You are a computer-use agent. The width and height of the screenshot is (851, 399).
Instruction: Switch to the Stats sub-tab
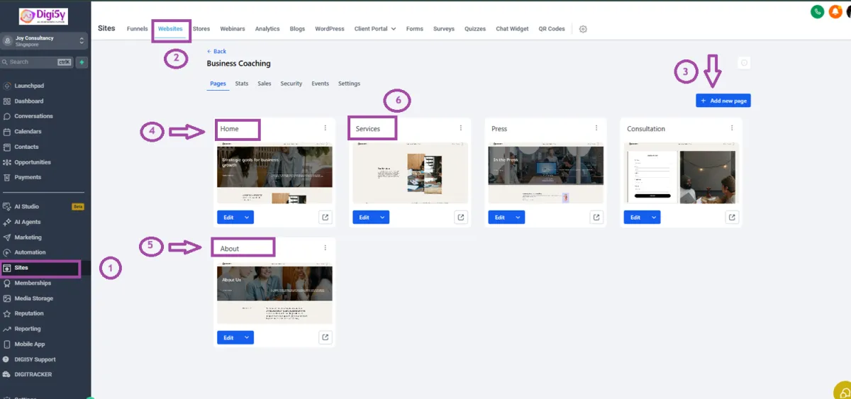point(242,84)
